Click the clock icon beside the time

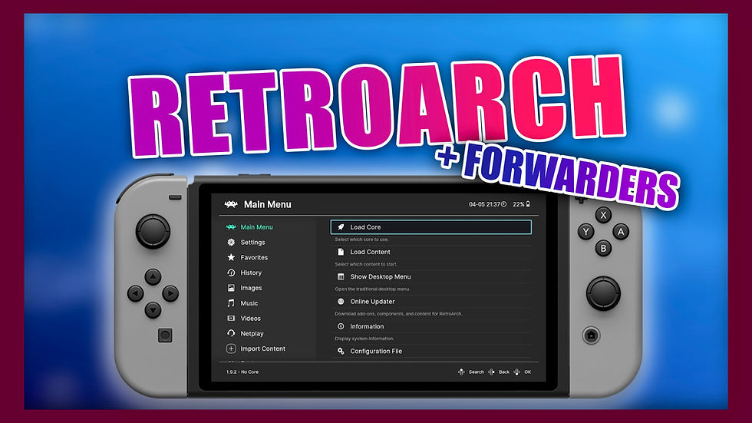tap(504, 204)
